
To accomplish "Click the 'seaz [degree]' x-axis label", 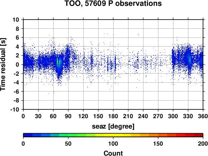I will pos(113,126).
